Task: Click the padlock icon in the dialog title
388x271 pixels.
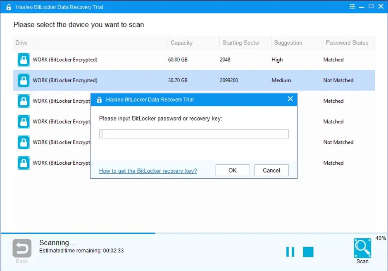Action: click(x=99, y=100)
